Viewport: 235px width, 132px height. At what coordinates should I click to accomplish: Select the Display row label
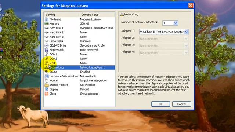coord(54,89)
